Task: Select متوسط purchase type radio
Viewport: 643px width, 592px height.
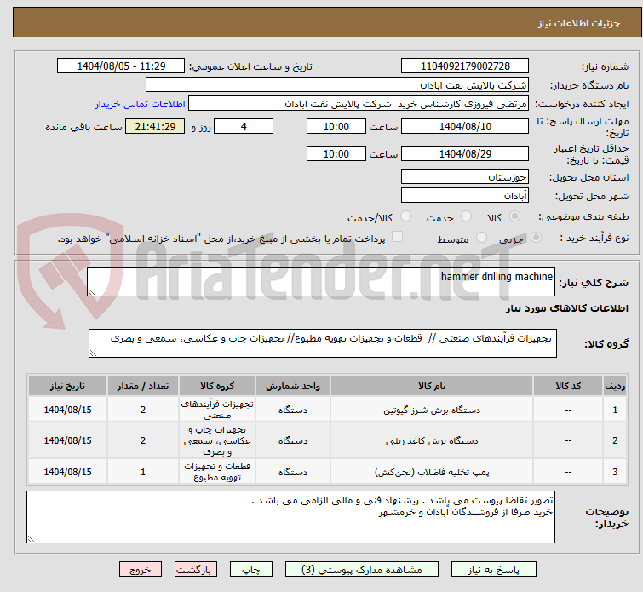Action: point(482,239)
